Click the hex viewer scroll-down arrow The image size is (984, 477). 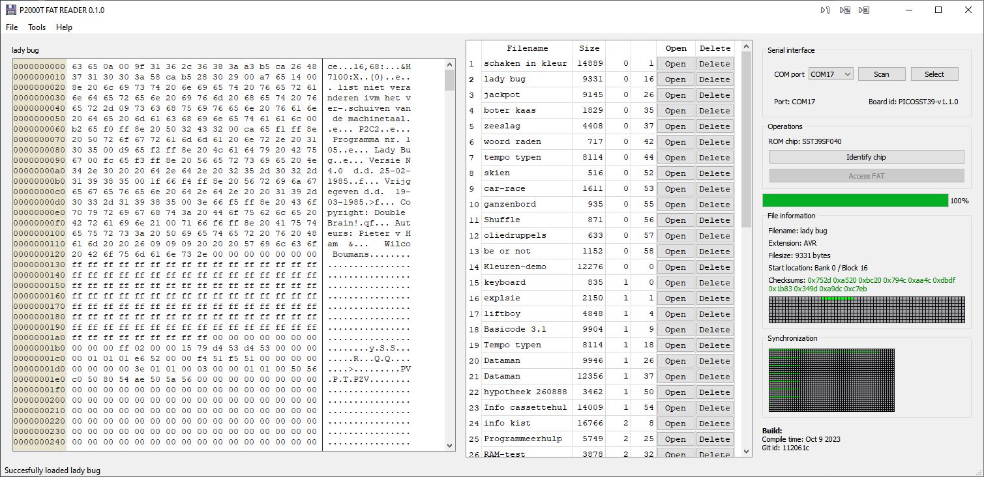coord(449,445)
